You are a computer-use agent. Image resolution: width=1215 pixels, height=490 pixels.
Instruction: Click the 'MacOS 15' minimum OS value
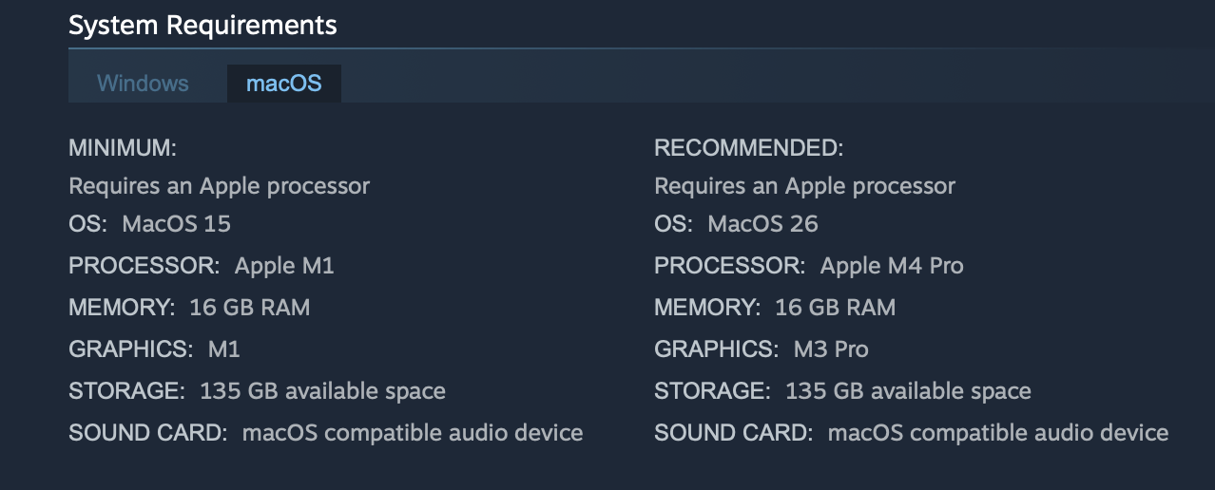177,224
